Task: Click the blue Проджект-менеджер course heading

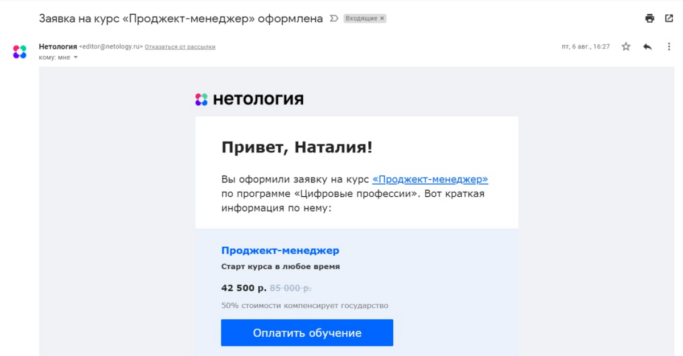Action: [x=280, y=250]
